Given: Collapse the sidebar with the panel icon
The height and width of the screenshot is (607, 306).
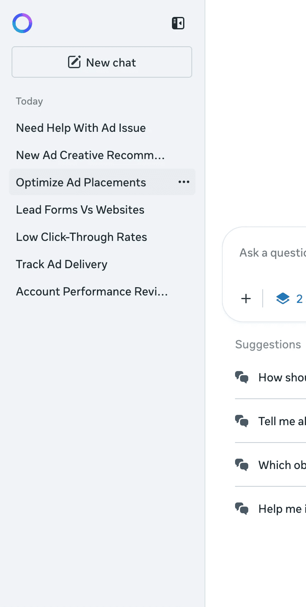Looking at the screenshot, I should (178, 23).
